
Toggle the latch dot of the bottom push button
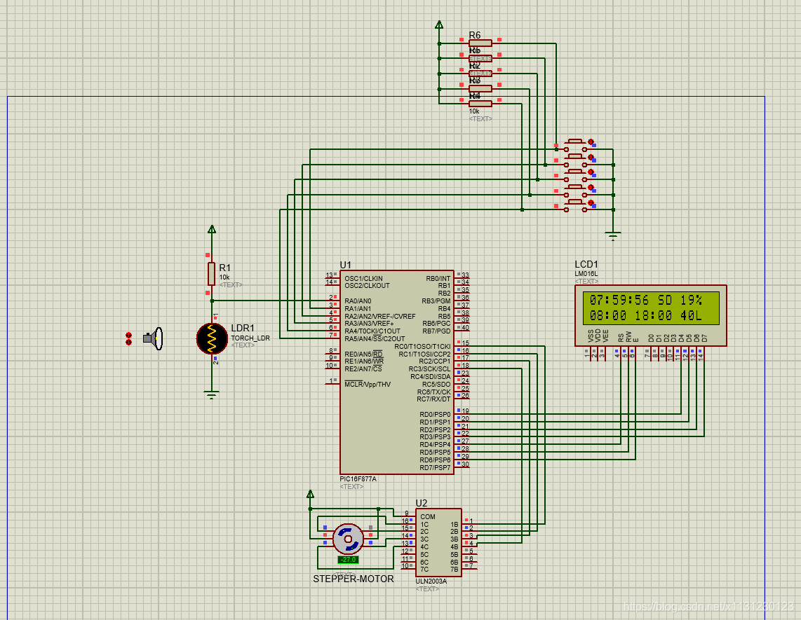click(591, 203)
